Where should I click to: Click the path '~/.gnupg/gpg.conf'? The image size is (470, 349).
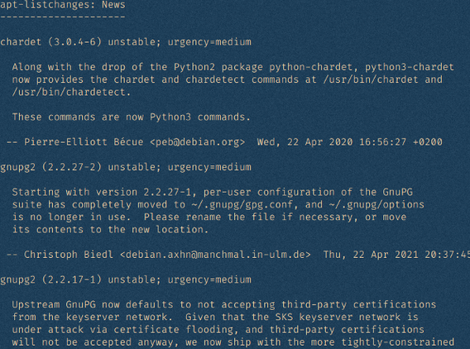[x=242, y=204]
